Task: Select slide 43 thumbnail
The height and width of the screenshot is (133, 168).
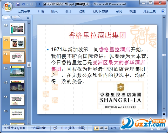Action: 17,86
